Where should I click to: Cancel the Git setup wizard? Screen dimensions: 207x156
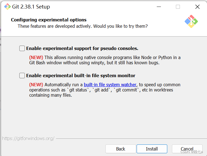point(187,149)
